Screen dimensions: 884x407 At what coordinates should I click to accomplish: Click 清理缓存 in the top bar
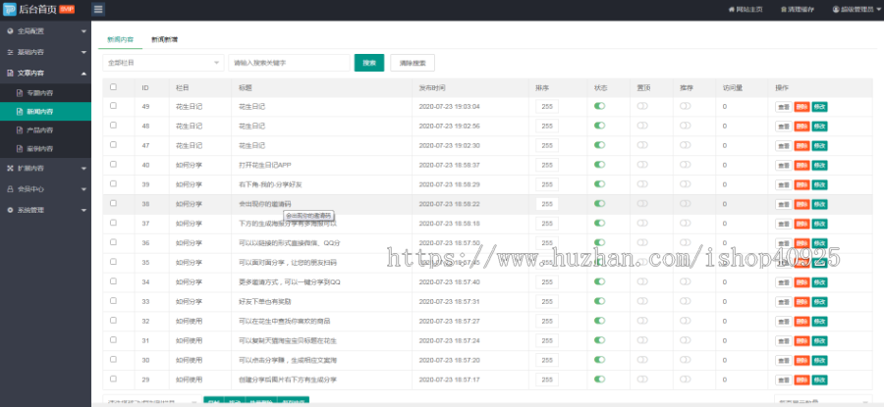pos(797,9)
